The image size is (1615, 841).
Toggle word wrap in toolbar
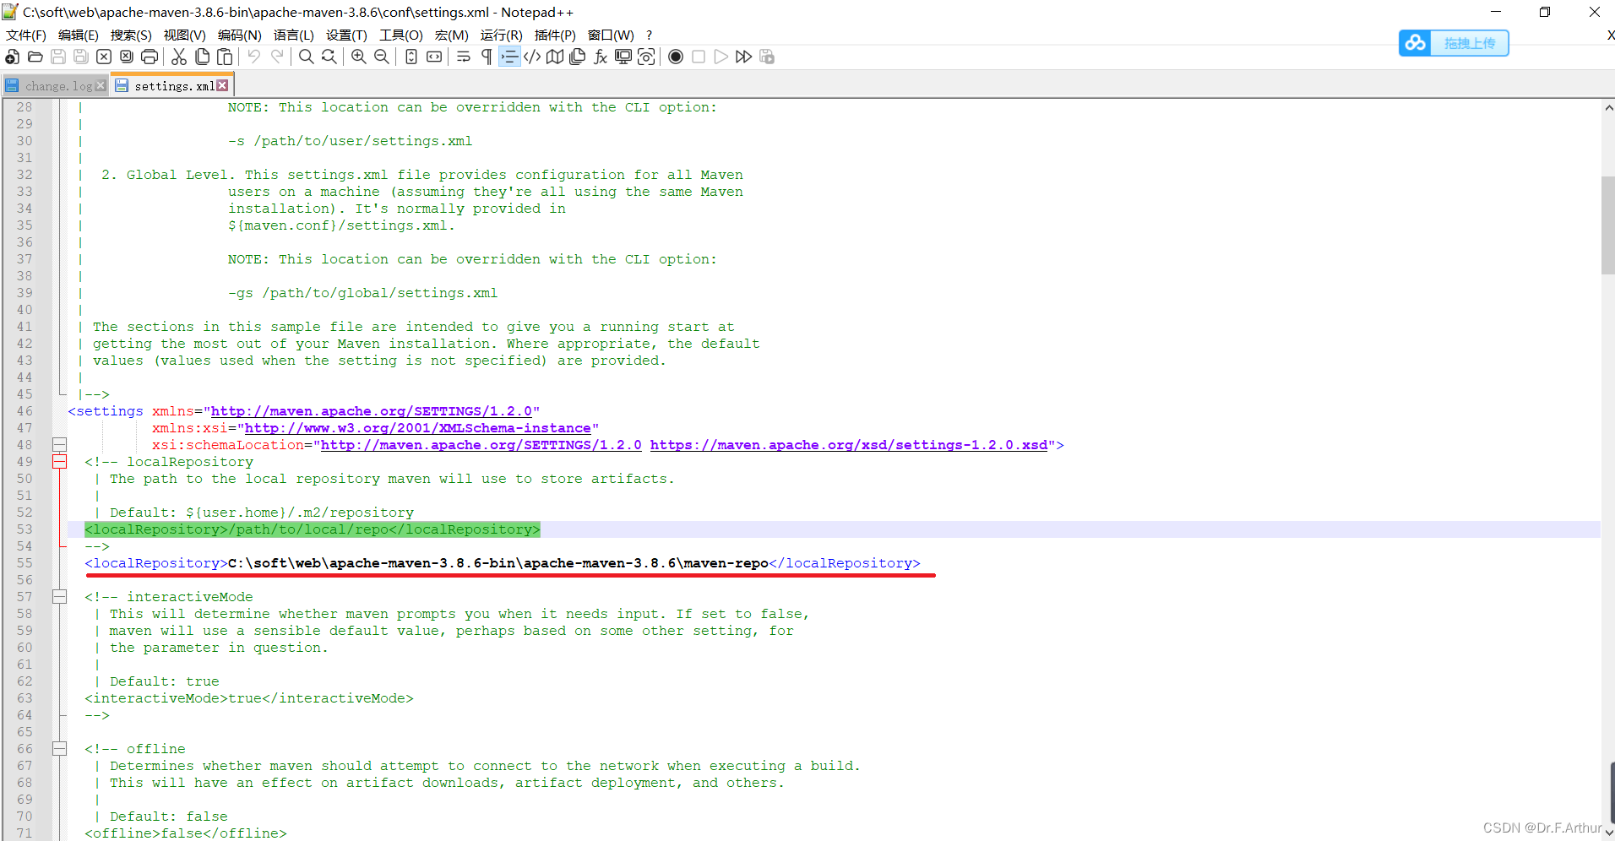point(464,57)
